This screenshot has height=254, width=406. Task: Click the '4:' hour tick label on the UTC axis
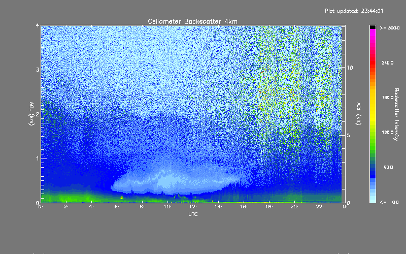[x=92, y=207]
